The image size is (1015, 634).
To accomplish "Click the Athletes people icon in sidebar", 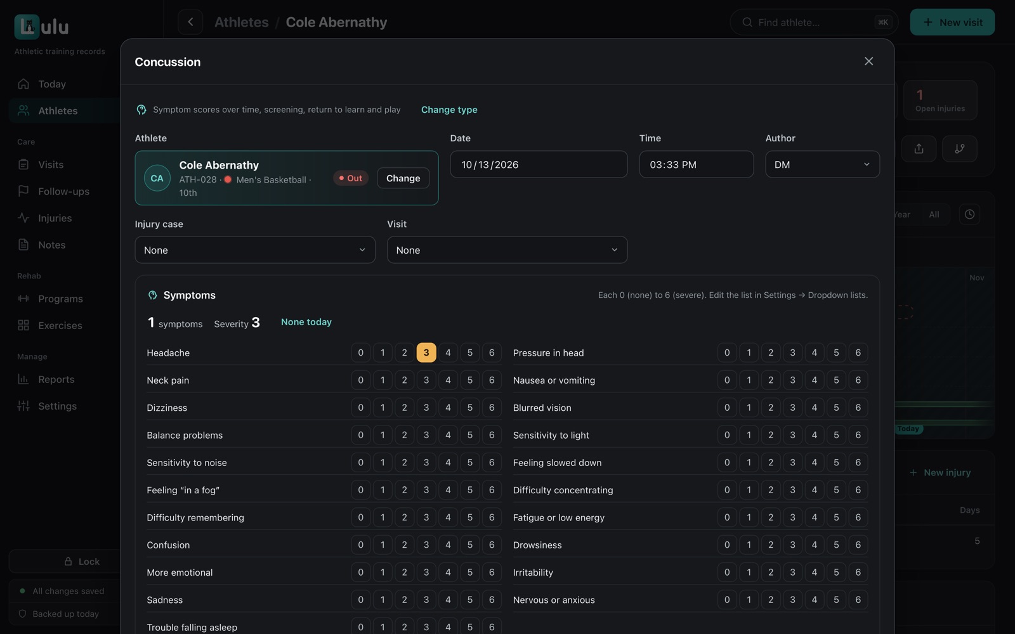I will click(23, 110).
